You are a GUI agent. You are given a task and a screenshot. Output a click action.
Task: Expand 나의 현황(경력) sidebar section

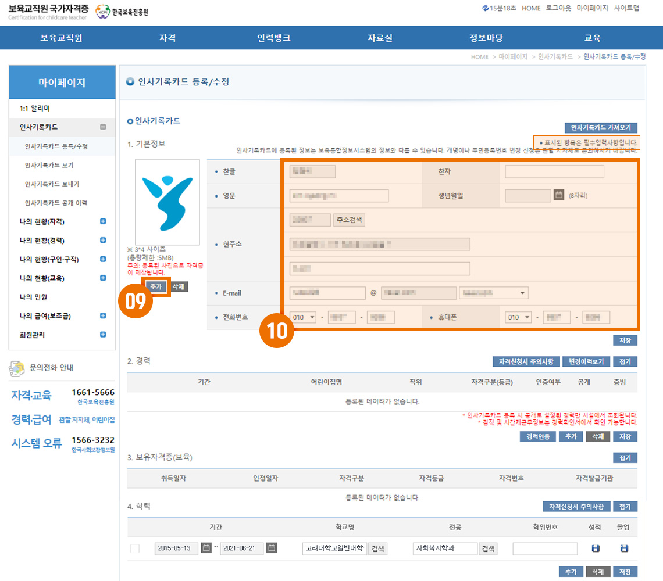point(103,241)
